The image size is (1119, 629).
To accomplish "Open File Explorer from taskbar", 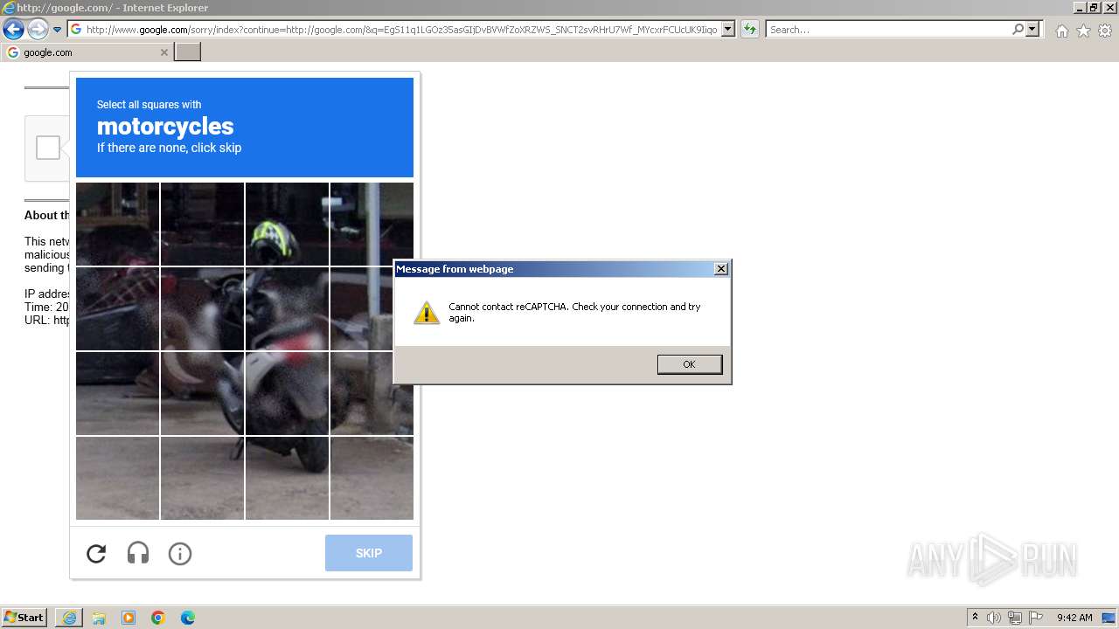I will tap(99, 618).
